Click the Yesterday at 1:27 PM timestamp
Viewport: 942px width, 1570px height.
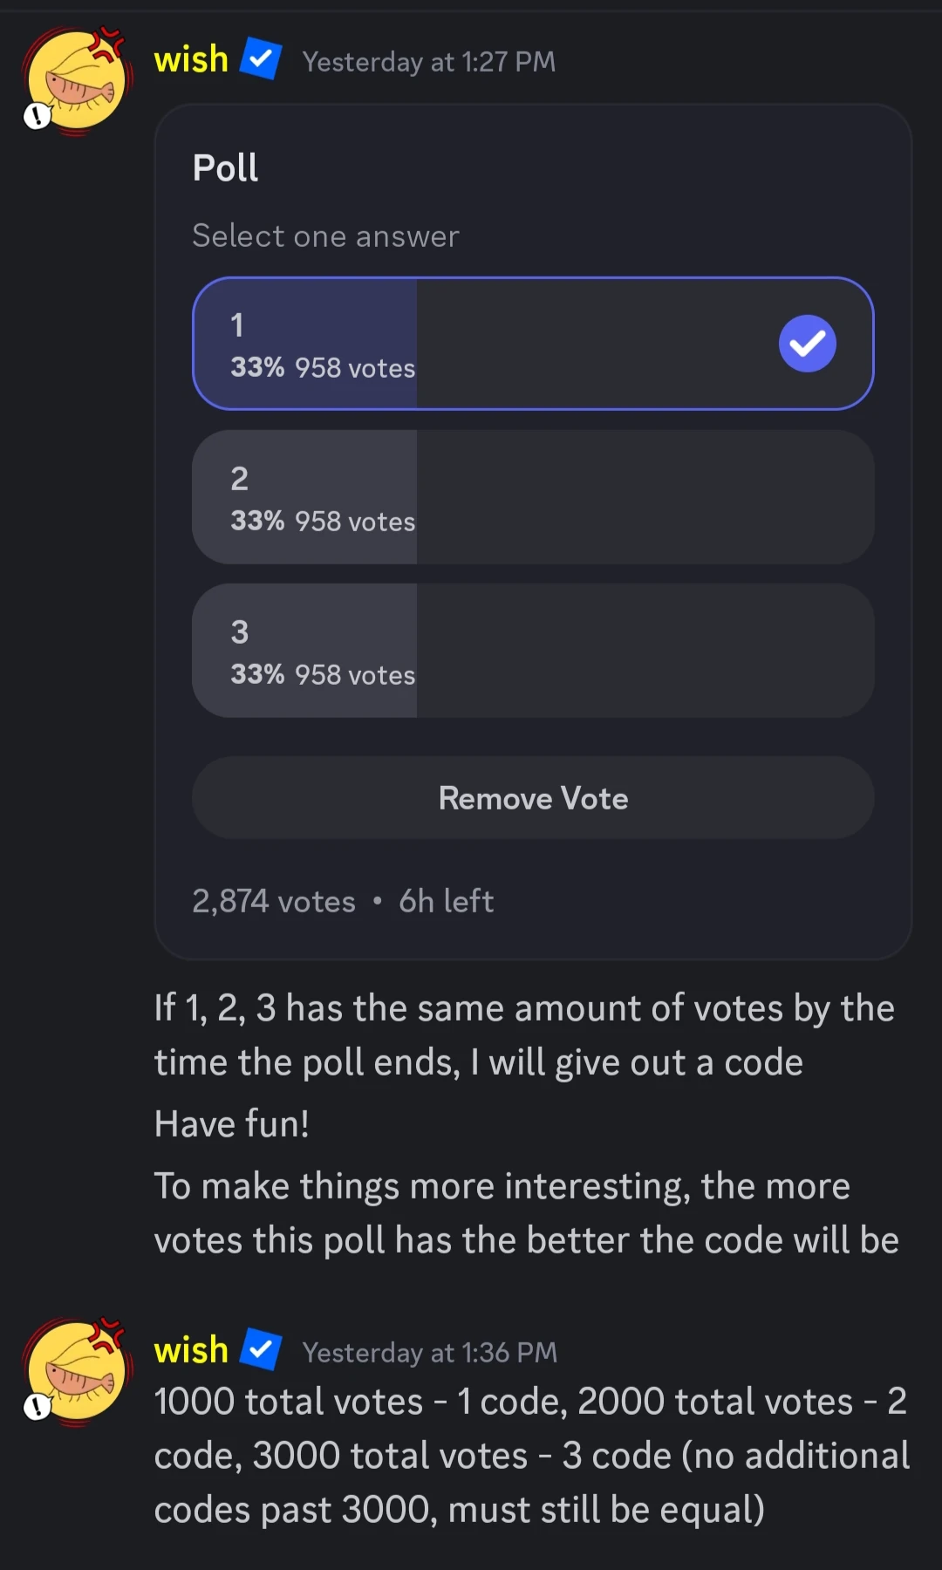click(x=428, y=62)
